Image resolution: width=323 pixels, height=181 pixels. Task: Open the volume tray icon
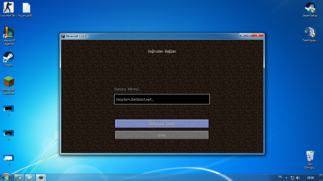pos(298,178)
